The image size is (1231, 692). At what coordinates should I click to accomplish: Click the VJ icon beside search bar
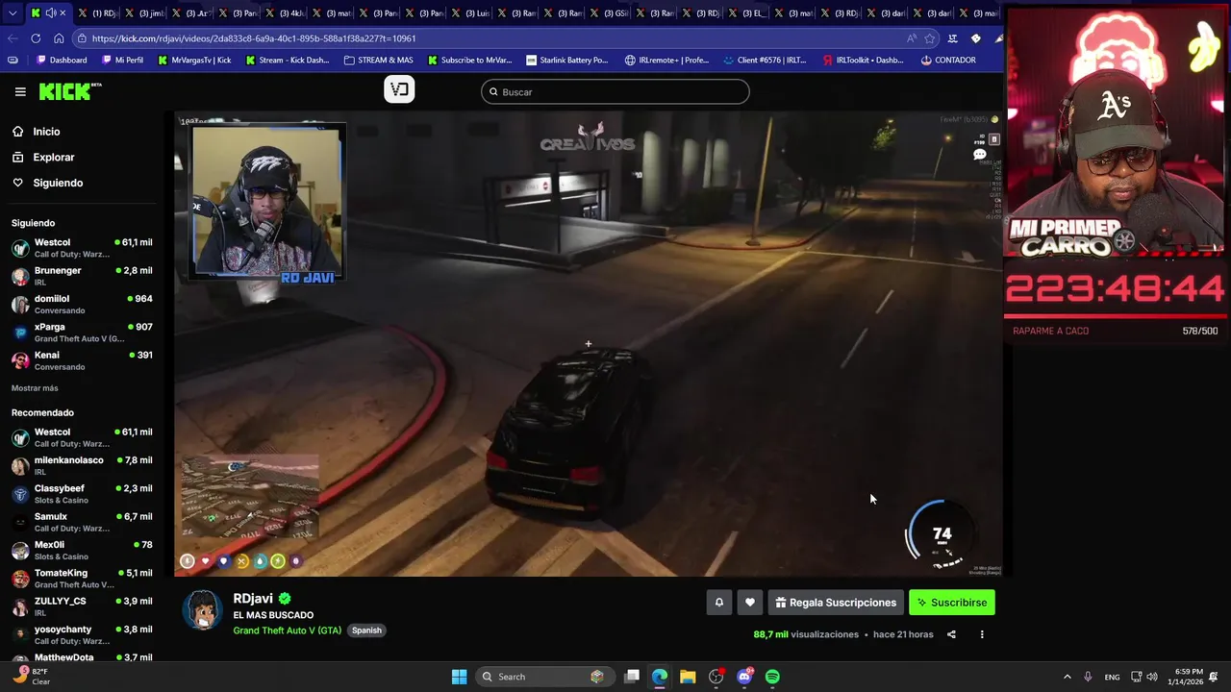[399, 90]
